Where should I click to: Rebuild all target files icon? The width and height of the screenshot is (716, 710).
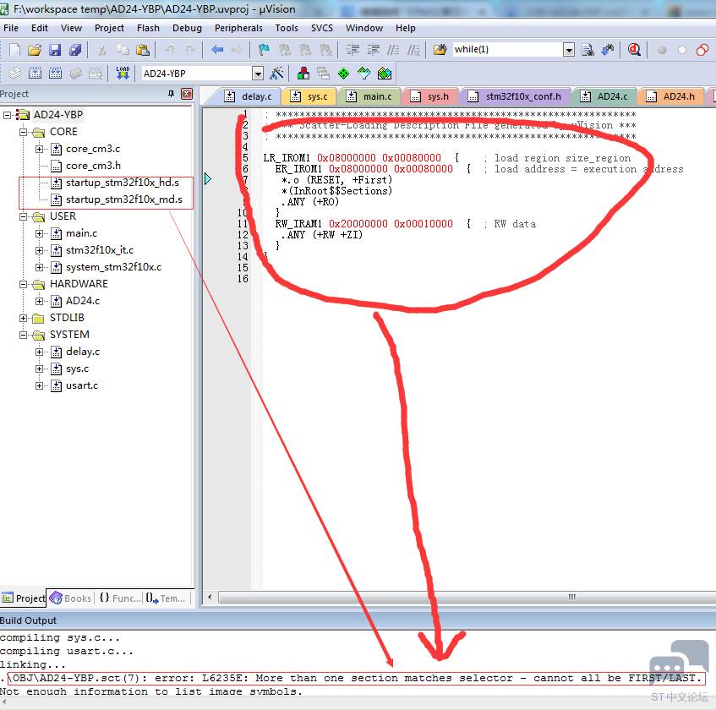tap(55, 73)
